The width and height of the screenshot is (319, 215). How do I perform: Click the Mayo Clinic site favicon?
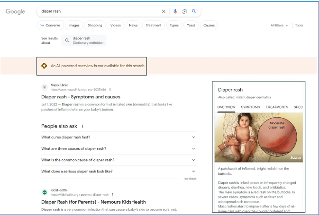(x=45, y=87)
